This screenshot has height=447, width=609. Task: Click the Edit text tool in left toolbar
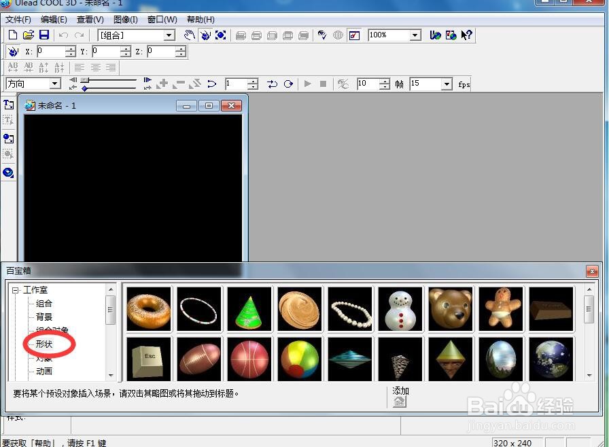[x=9, y=120]
